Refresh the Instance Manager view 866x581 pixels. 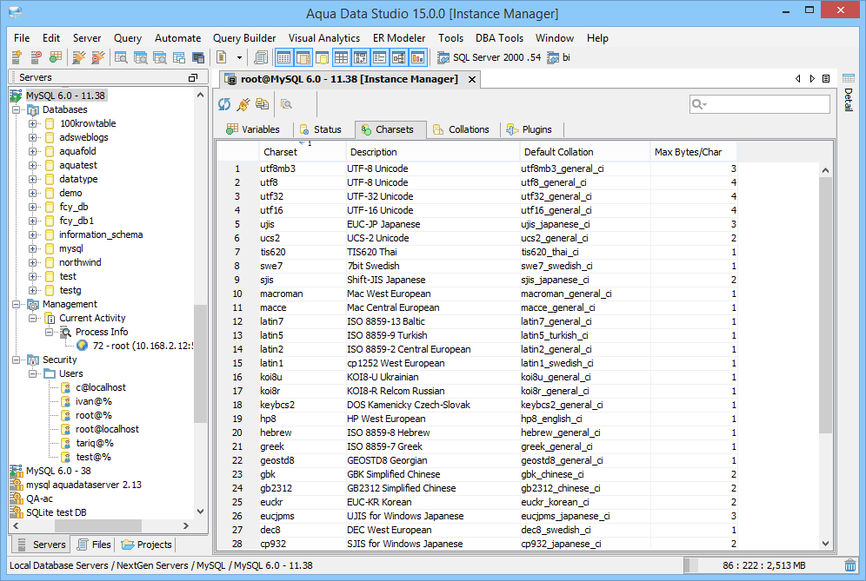(x=224, y=103)
